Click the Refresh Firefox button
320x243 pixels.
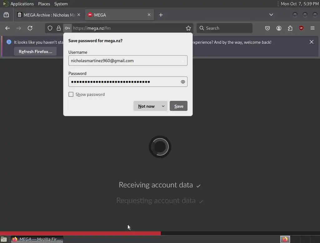[35, 52]
